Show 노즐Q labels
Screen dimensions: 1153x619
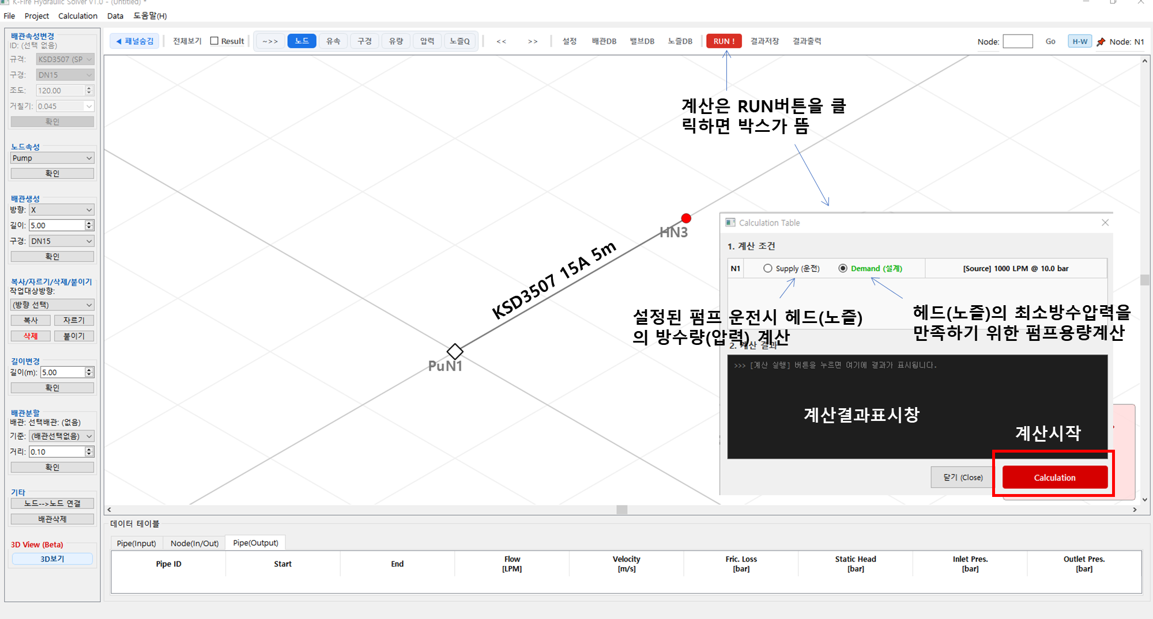[x=459, y=41]
